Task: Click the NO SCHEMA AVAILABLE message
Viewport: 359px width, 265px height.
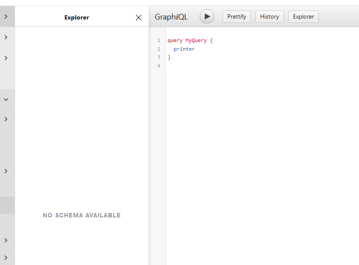Action: (x=81, y=215)
